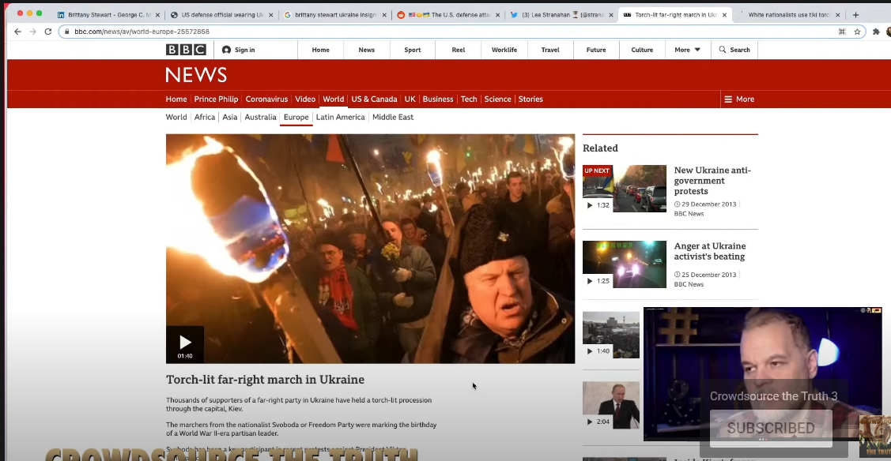
Task: Close the brittany stewart ukraine search tab
Action: 384,15
